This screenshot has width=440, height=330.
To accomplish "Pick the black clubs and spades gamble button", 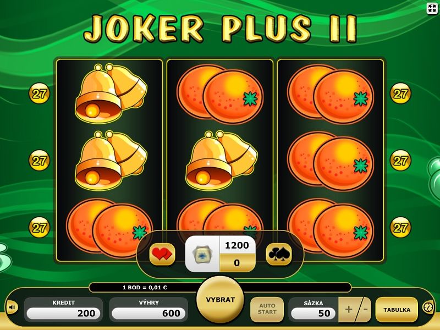I will (x=279, y=254).
